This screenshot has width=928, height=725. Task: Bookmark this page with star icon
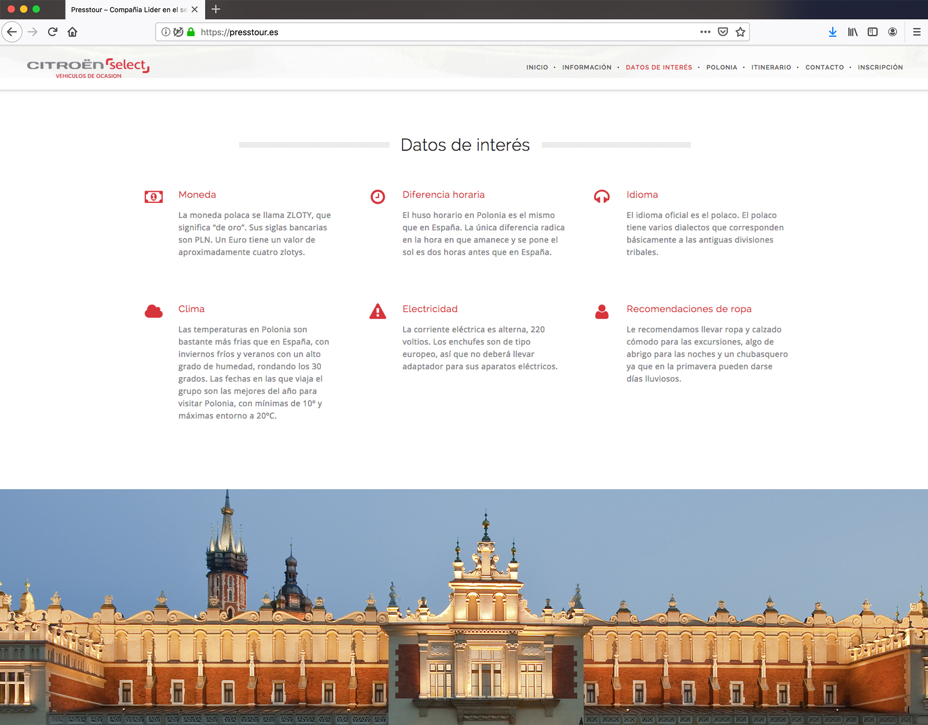tap(740, 32)
